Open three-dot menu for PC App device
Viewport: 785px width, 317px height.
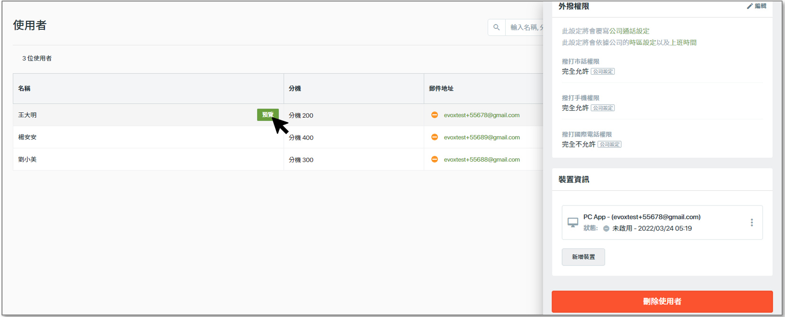751,223
